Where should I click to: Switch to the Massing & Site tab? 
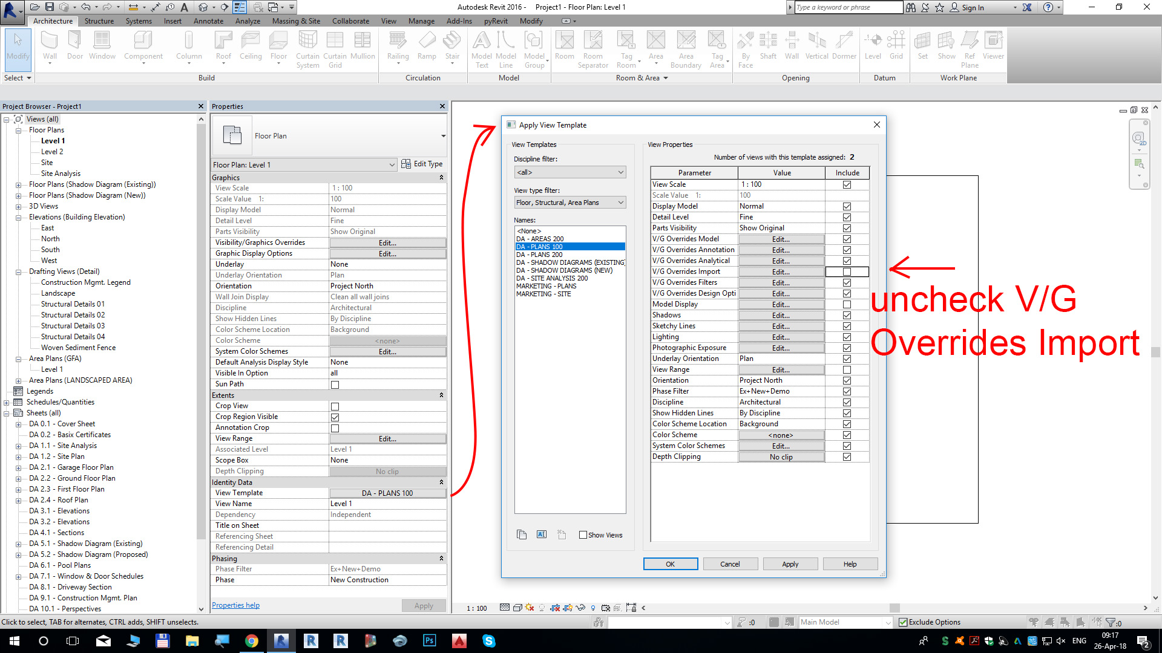[x=296, y=21]
